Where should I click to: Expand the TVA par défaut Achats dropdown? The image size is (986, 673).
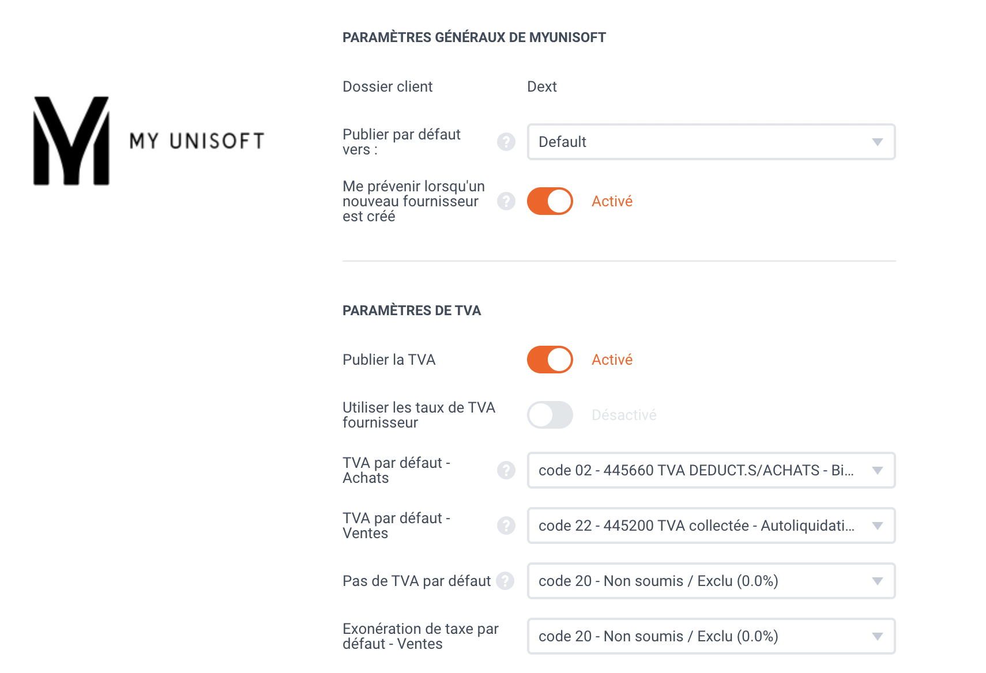pos(711,470)
